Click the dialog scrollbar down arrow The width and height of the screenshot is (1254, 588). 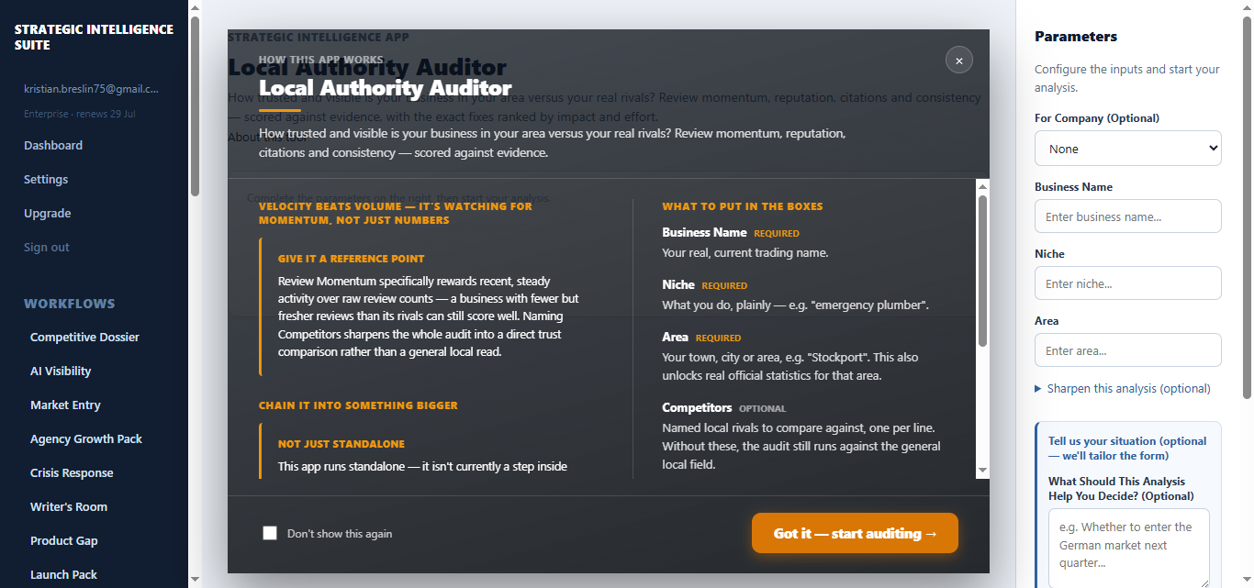[982, 471]
